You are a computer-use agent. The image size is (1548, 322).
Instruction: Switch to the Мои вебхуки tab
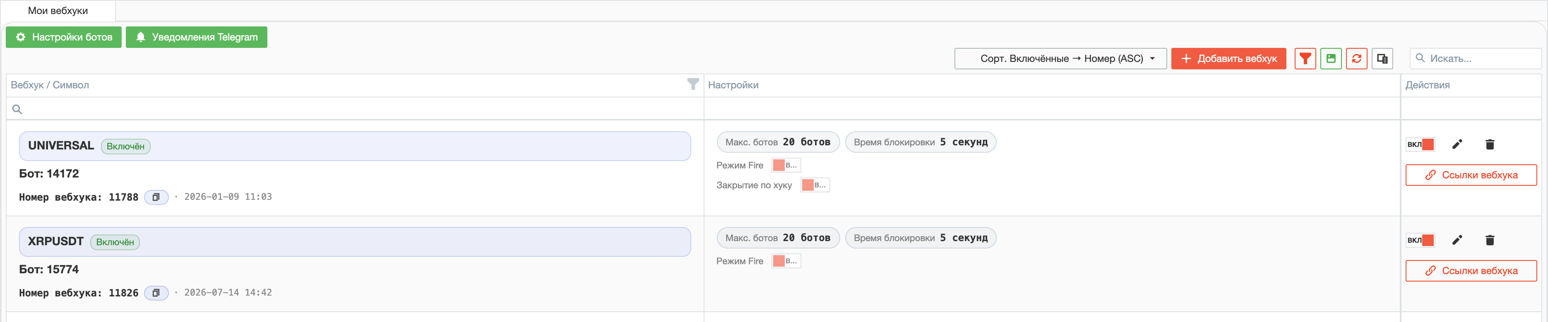[x=58, y=11]
